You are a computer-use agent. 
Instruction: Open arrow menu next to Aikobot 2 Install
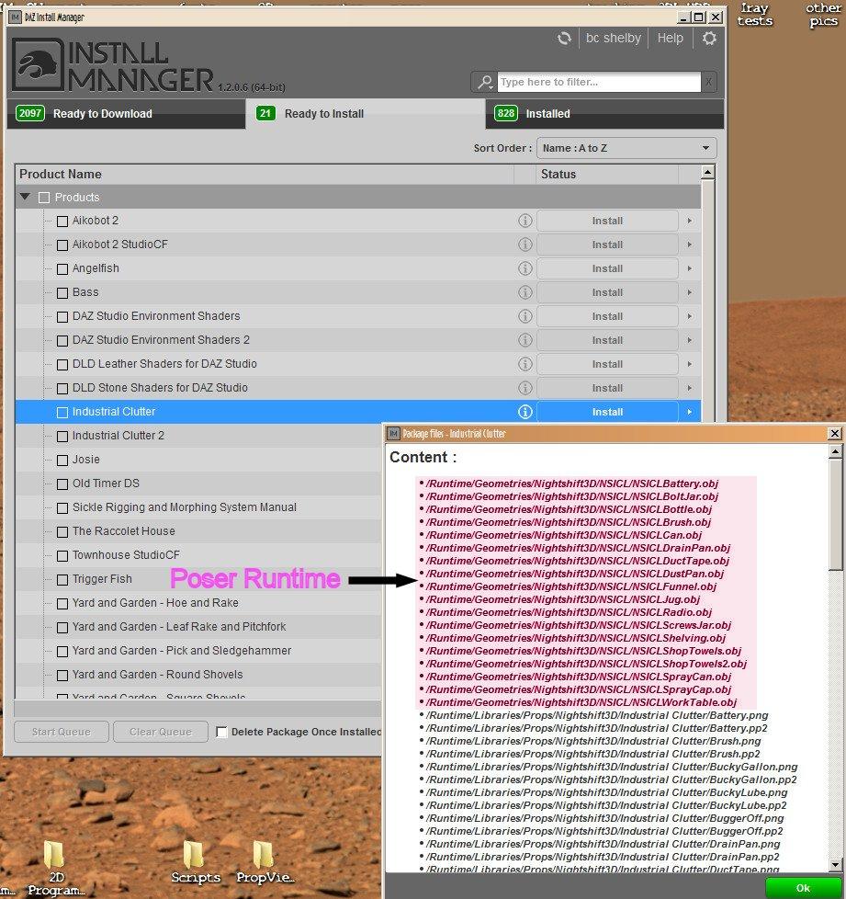pos(690,221)
